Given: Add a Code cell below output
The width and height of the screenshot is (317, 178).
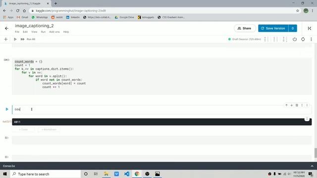Looking at the screenshot, I should (x=23, y=130).
